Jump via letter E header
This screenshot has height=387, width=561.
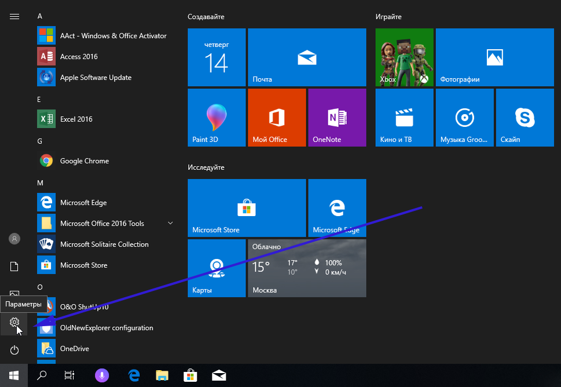tap(39, 100)
